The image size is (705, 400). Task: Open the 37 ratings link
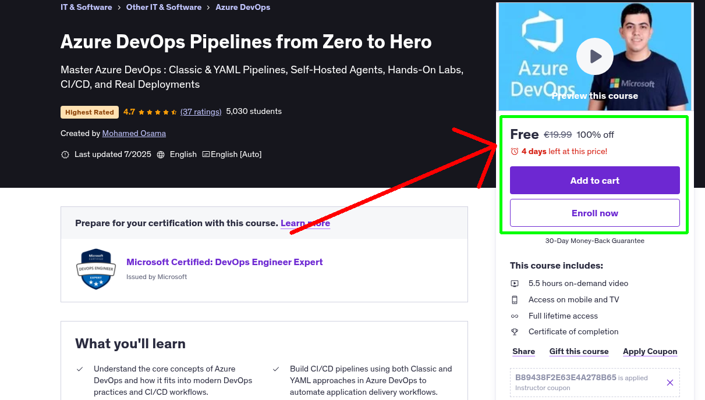[x=201, y=112]
